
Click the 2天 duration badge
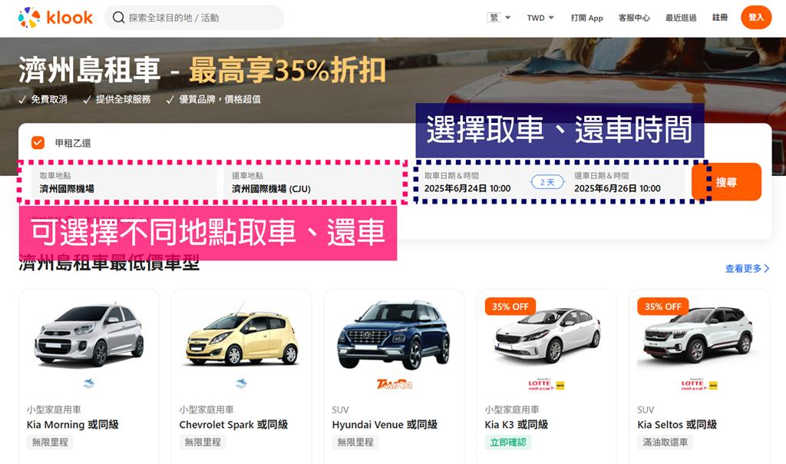pos(547,182)
